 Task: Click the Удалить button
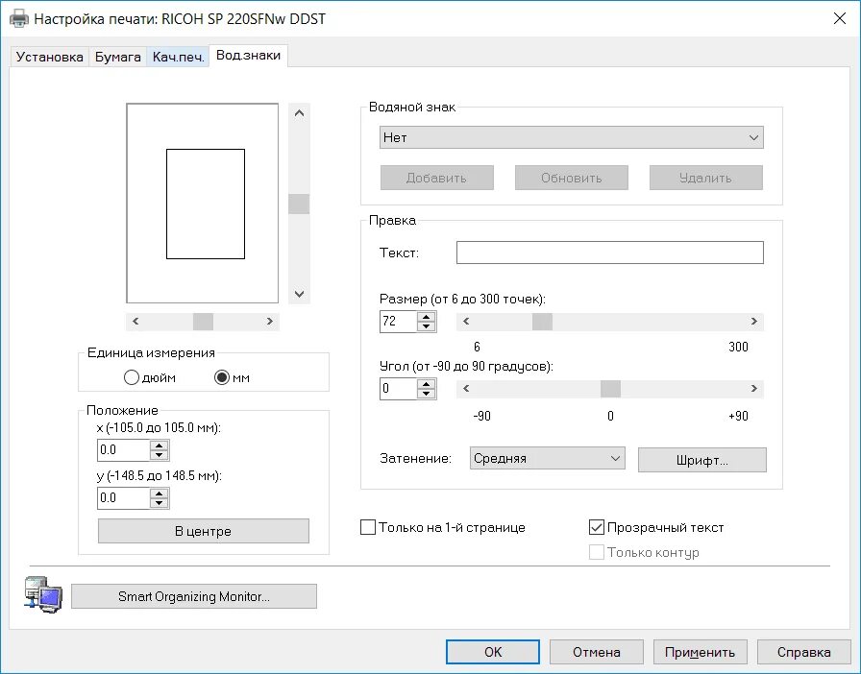705,178
